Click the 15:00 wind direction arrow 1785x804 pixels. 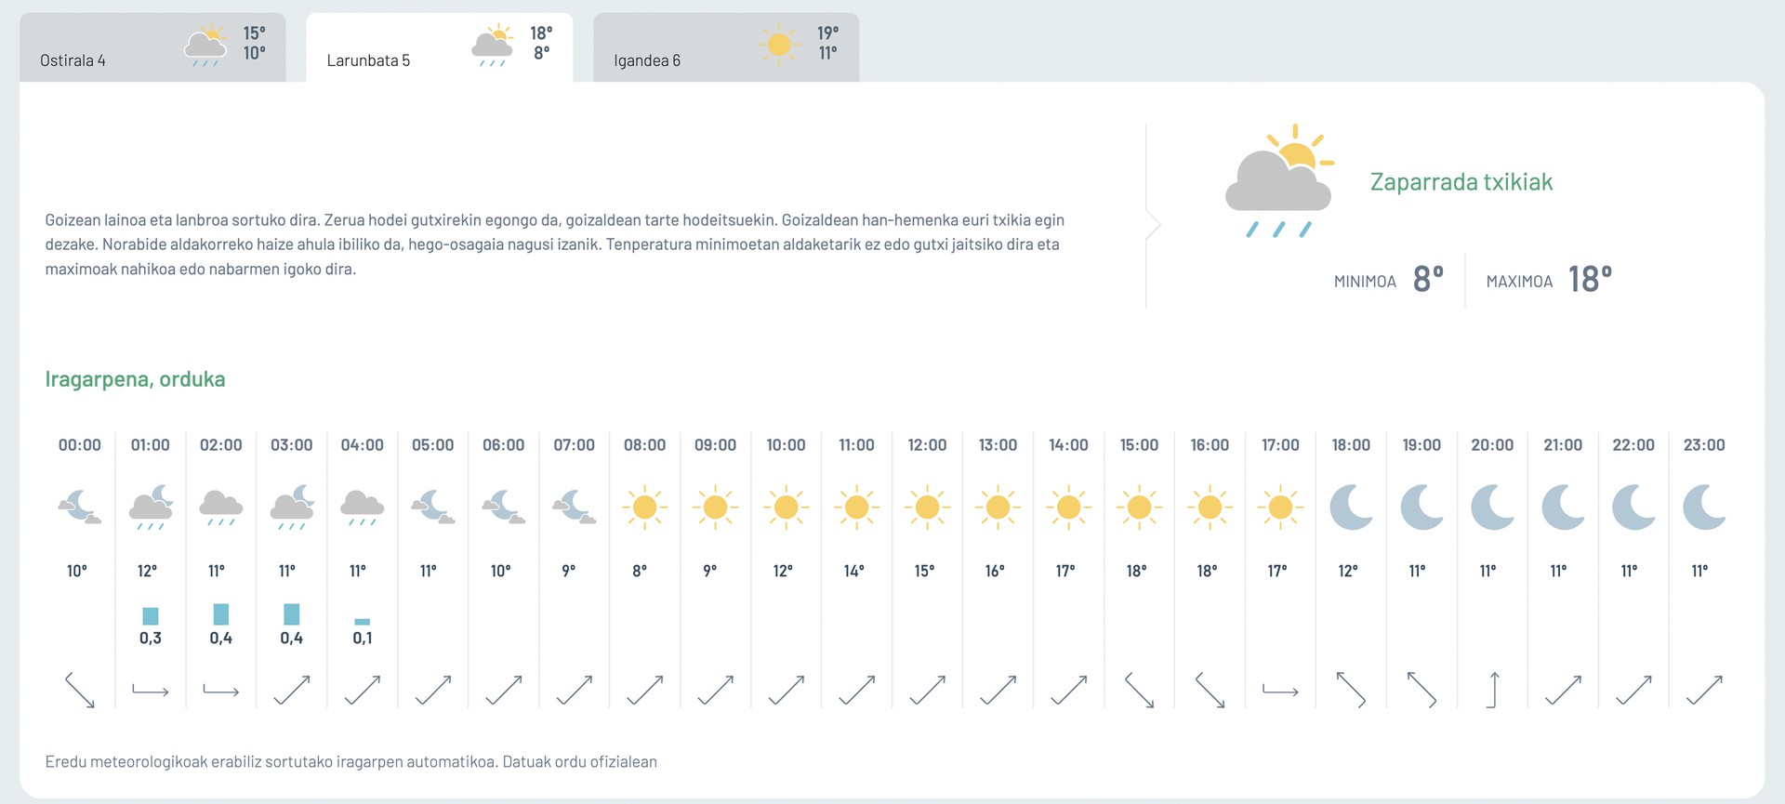click(x=1140, y=691)
